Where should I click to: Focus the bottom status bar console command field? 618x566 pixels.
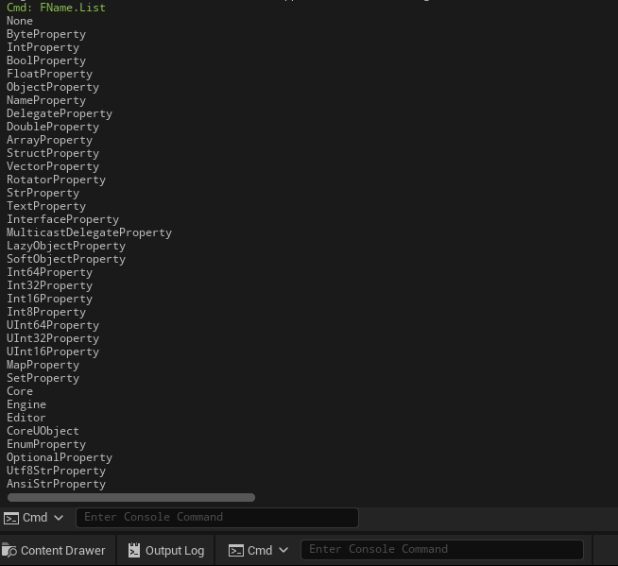click(441, 549)
